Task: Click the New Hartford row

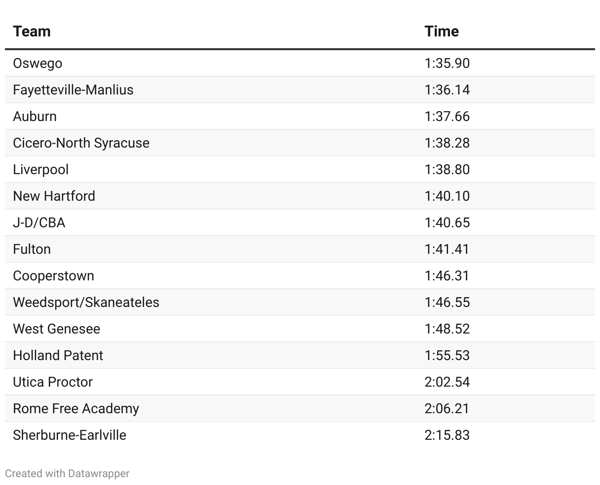Action: pos(54,196)
